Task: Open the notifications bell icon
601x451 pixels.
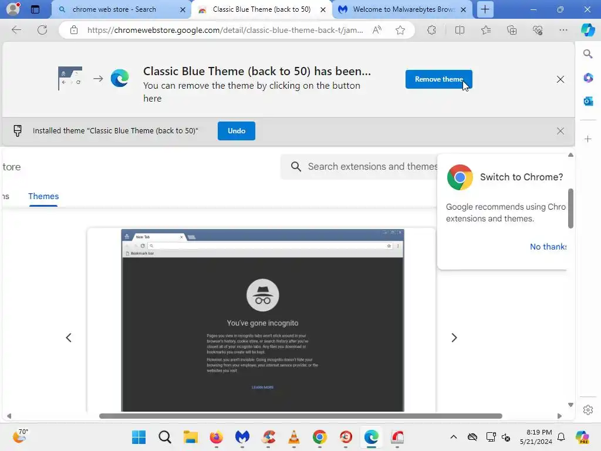Action: coord(561,437)
